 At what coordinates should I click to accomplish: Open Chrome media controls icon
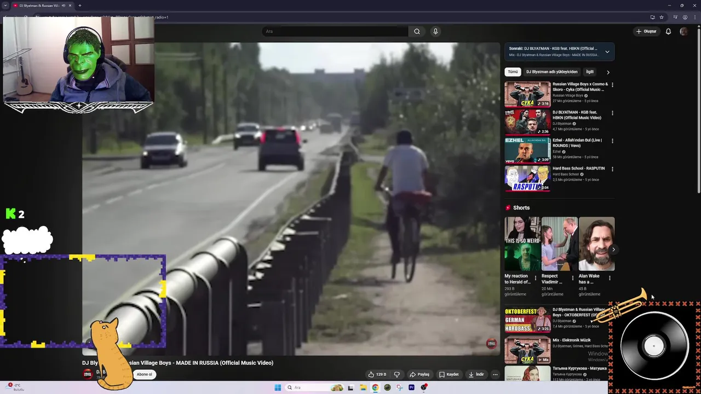675,17
